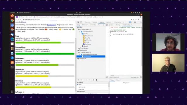Open the Performance panel tab
The height and width of the screenshot is (105, 187).
coord(117,22)
